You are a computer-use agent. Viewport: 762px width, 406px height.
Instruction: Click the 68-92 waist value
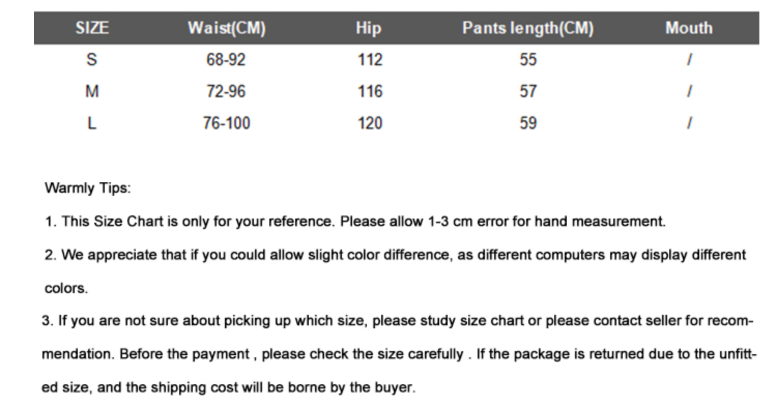pyautogui.click(x=226, y=60)
